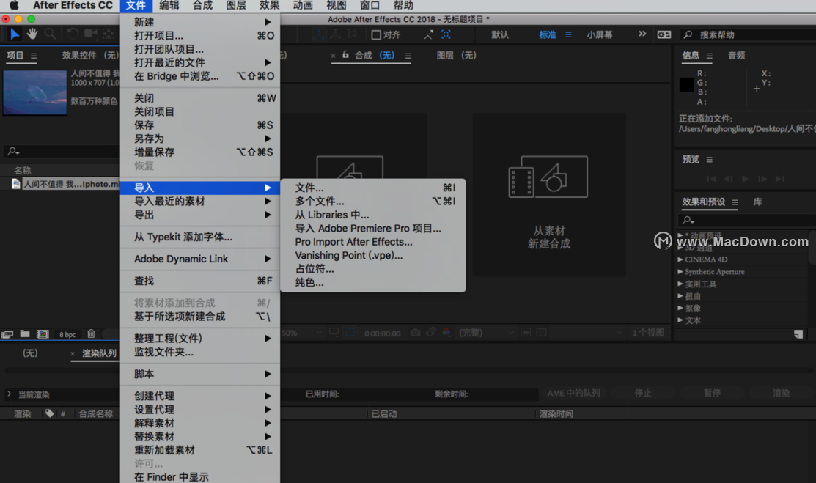
Task: Expand the 文本 effects category
Action: [x=680, y=320]
